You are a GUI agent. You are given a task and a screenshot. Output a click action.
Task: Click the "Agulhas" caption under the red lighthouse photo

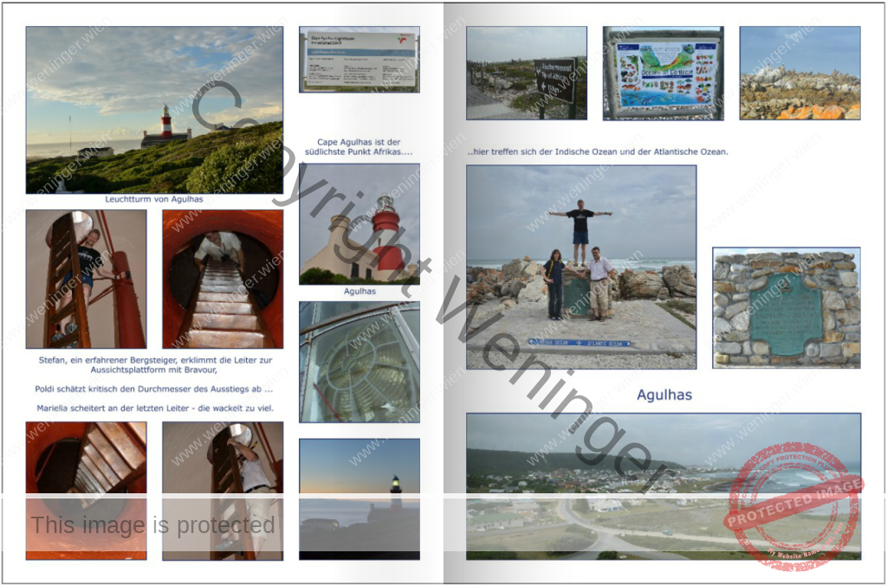coord(359,292)
